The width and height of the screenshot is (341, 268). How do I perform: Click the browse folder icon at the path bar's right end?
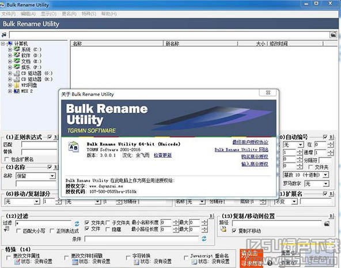click(333, 35)
